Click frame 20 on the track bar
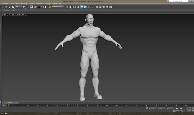This screenshot has width=194, height=115. (48, 105)
